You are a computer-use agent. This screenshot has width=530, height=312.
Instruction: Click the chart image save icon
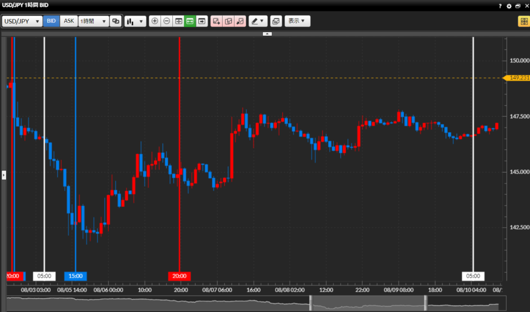coord(276,21)
